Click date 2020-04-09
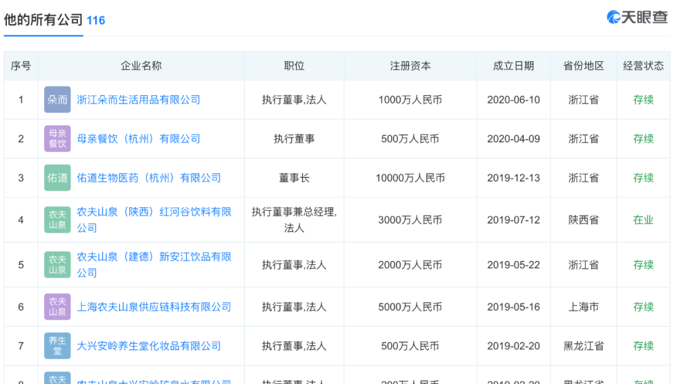This screenshot has width=680, height=384. [x=514, y=138]
